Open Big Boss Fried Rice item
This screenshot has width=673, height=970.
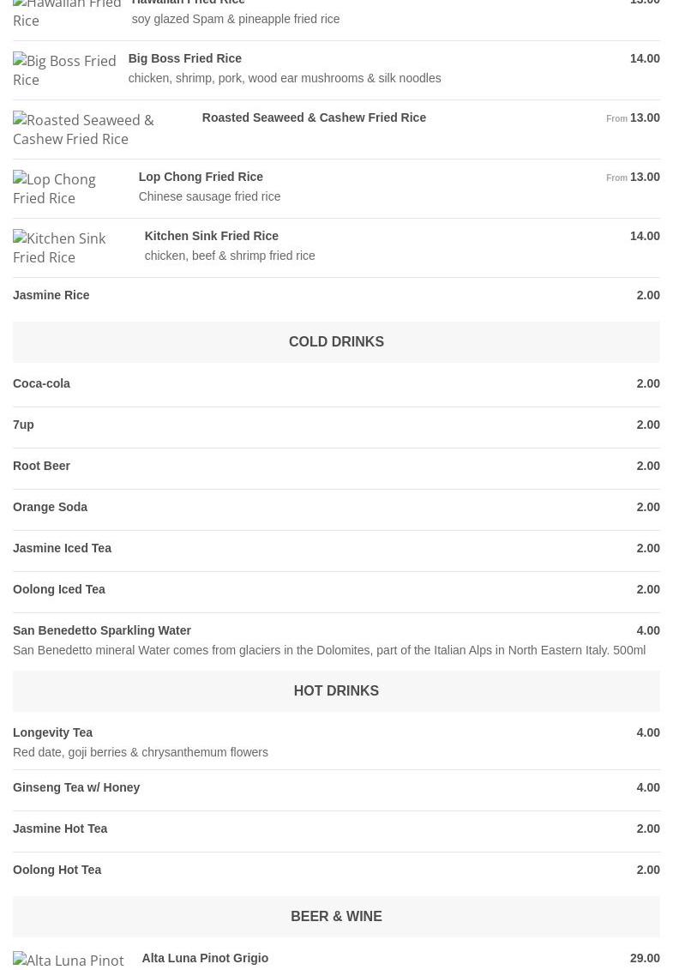click(x=184, y=58)
